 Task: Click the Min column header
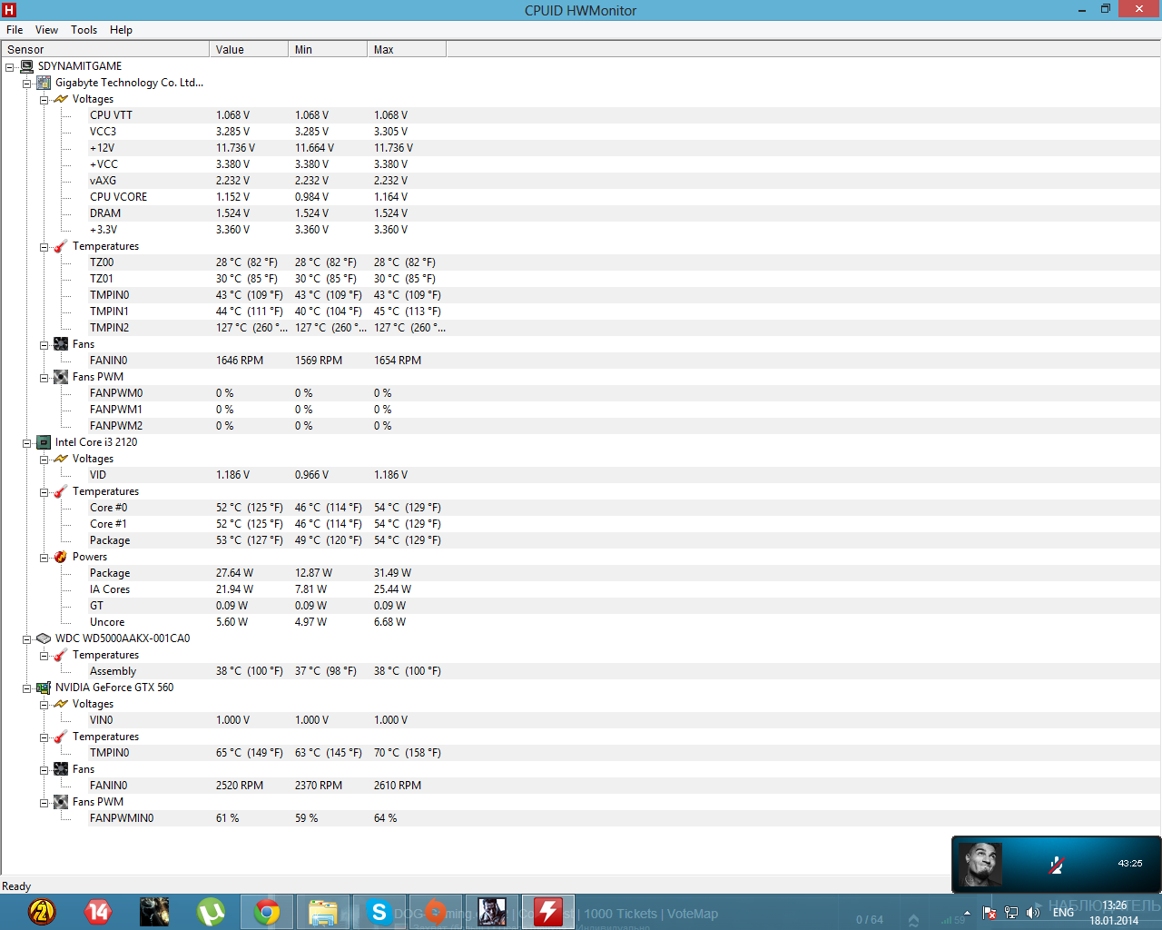pyautogui.click(x=327, y=49)
